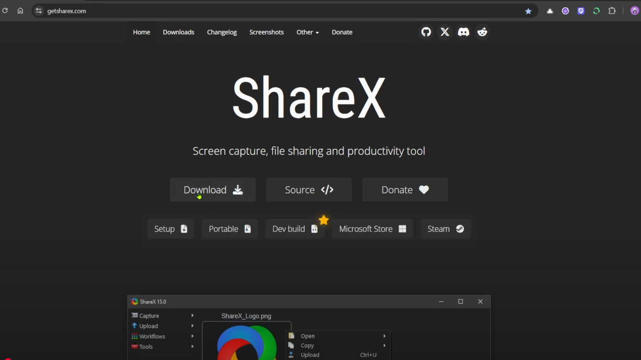Select Copy from the context menu
The image size is (641, 360).
click(307, 345)
